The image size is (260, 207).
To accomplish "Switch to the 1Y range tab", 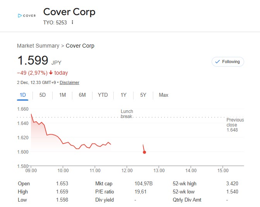I will tap(123, 95).
